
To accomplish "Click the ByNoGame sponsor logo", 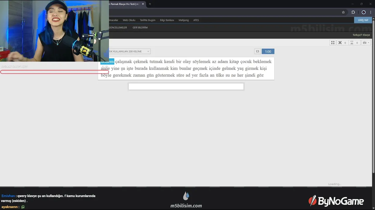I will click(336, 201).
